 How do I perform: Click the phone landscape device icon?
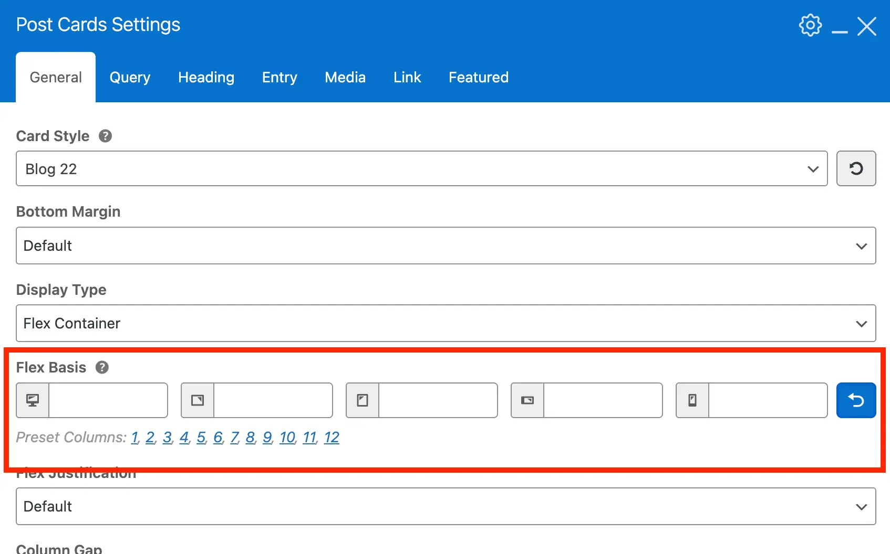527,400
